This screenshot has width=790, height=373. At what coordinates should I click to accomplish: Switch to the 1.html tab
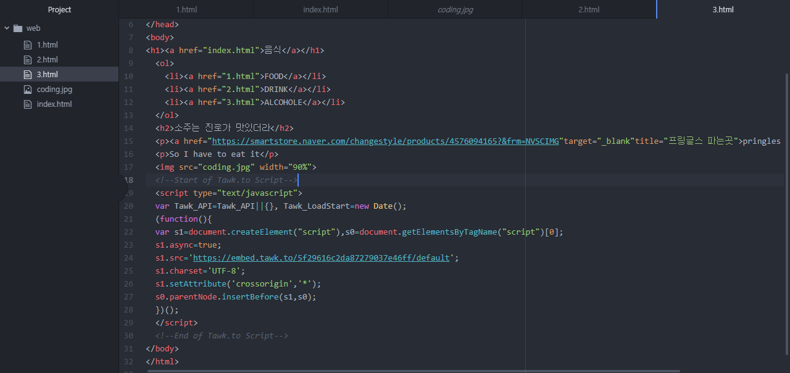tap(186, 9)
